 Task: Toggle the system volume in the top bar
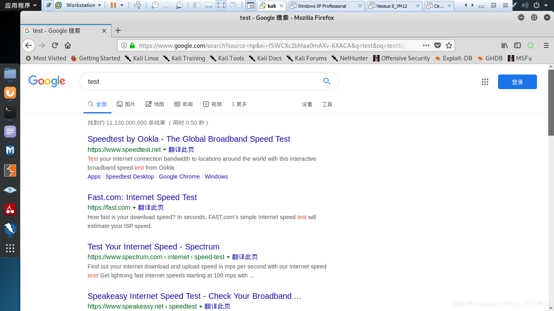(x=524, y=6)
